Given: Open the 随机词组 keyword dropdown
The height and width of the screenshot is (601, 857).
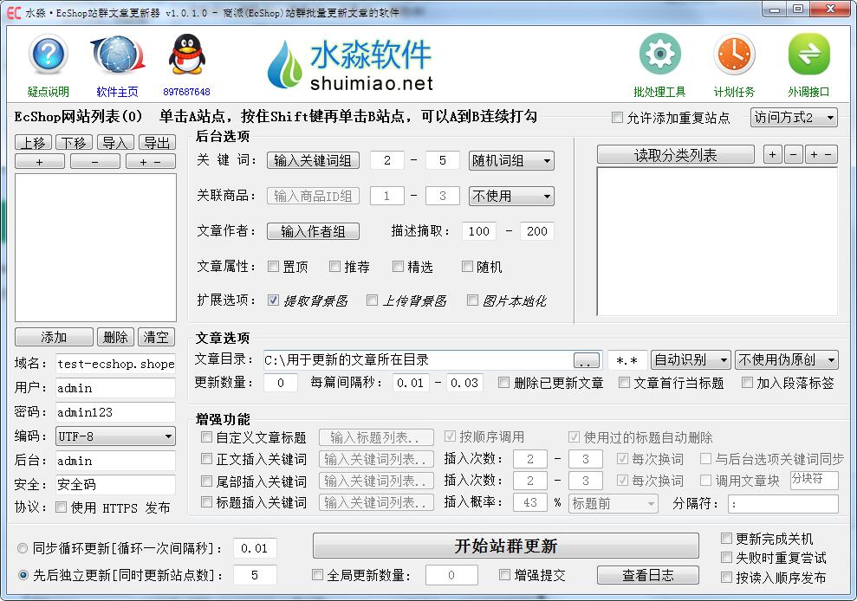Looking at the screenshot, I should [x=510, y=160].
